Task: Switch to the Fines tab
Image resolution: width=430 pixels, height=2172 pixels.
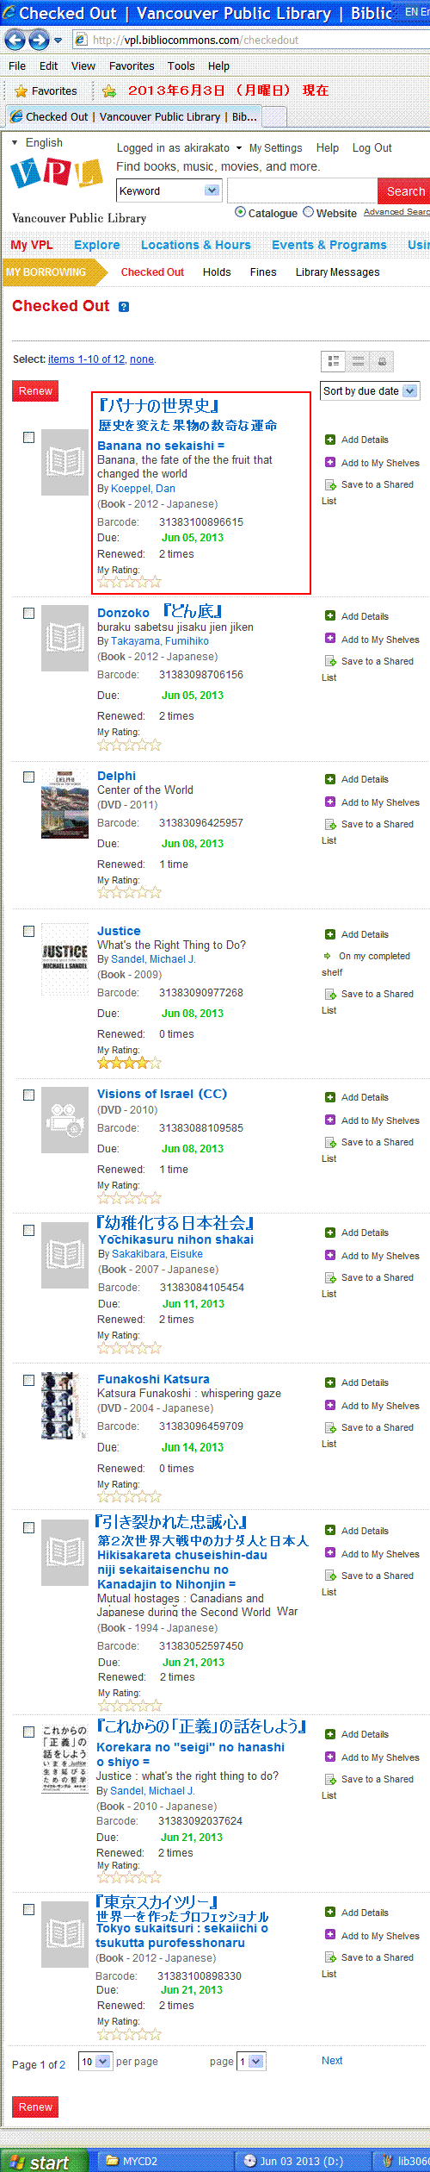Action: tap(263, 271)
